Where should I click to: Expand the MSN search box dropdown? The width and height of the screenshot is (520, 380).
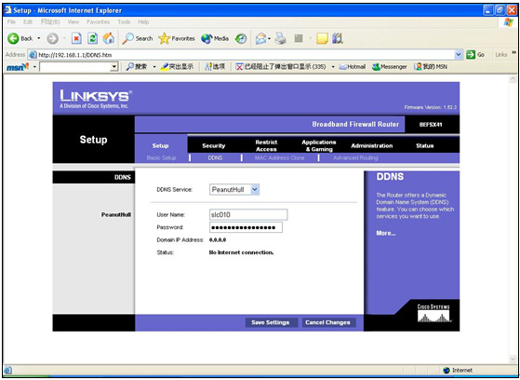[114, 67]
